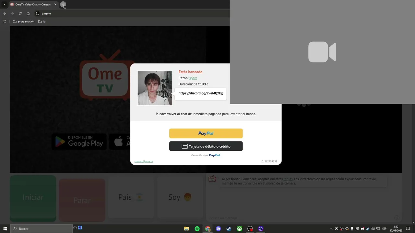
Task: Pay with Tarjeta de débito o crédito
Action: click(x=206, y=146)
